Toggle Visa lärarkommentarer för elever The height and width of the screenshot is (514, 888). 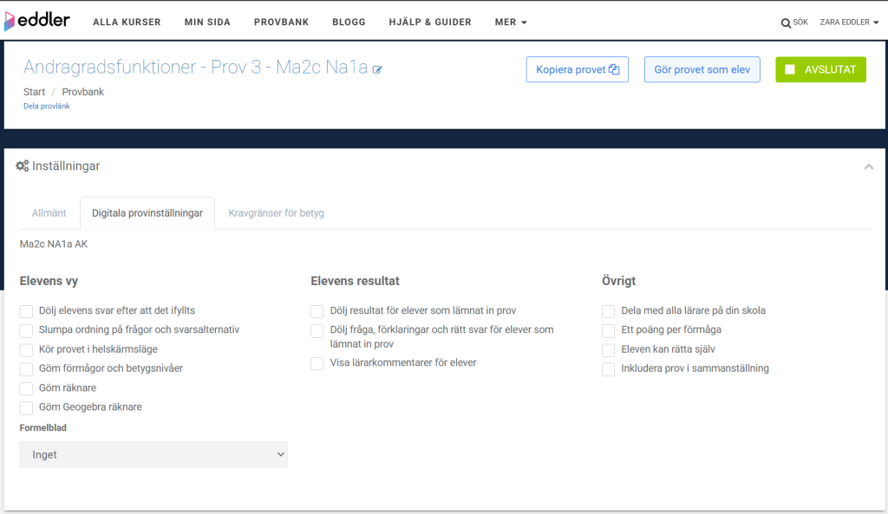[x=317, y=363]
